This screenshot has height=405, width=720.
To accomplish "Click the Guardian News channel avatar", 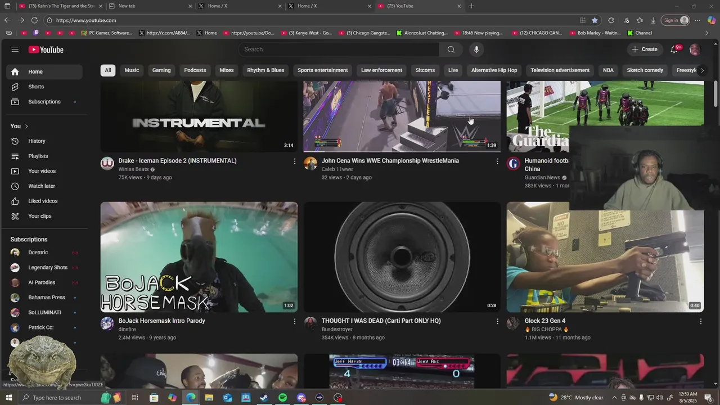I will (x=513, y=164).
